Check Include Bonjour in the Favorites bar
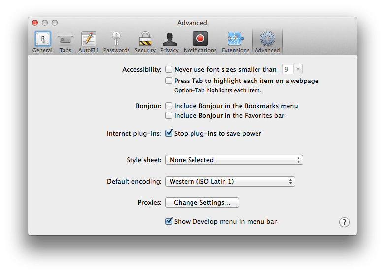385x274 pixels. tap(169, 116)
